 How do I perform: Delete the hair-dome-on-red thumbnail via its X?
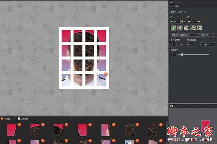[43, 125]
